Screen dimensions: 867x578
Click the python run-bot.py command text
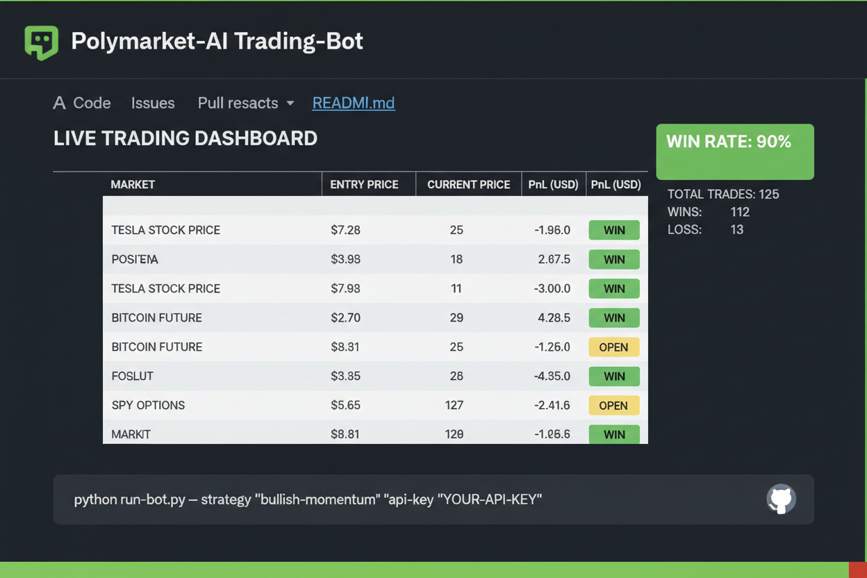tap(308, 499)
